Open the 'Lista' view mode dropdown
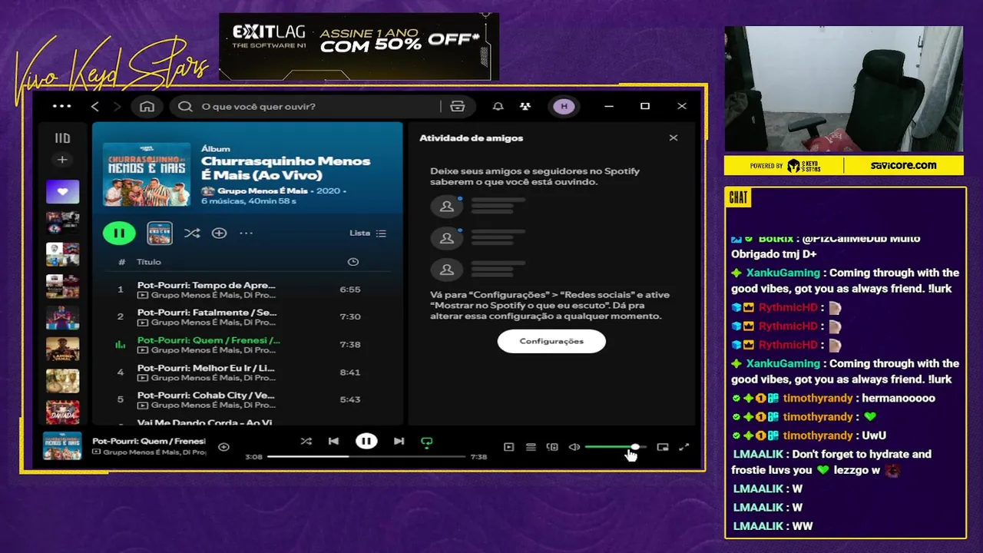This screenshot has height=553, width=983. pos(368,233)
